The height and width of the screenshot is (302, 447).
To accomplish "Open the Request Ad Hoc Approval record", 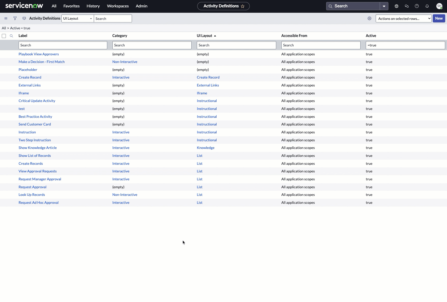I will pos(38,203).
